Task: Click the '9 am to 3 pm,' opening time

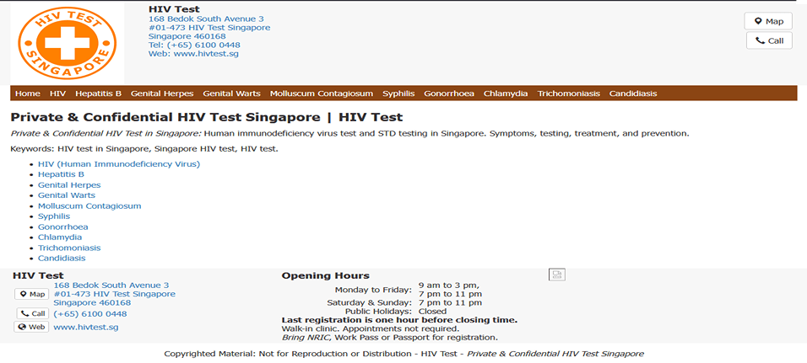Action: (449, 285)
